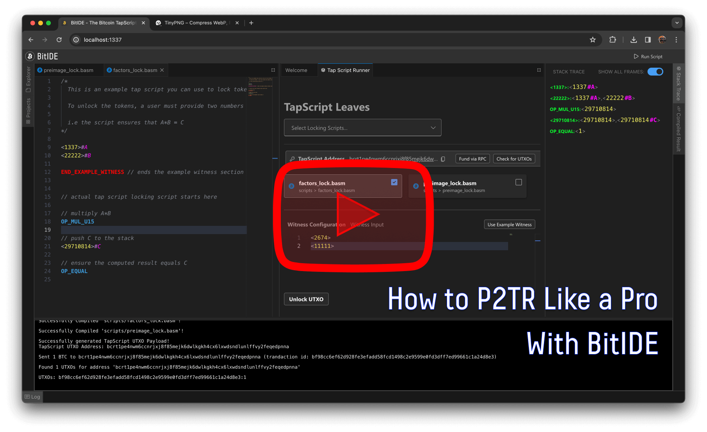Select the Tap Script Runner tab

click(345, 70)
